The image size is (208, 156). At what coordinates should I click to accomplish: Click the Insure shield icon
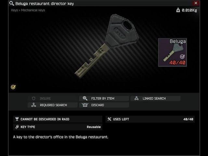tap(33, 98)
